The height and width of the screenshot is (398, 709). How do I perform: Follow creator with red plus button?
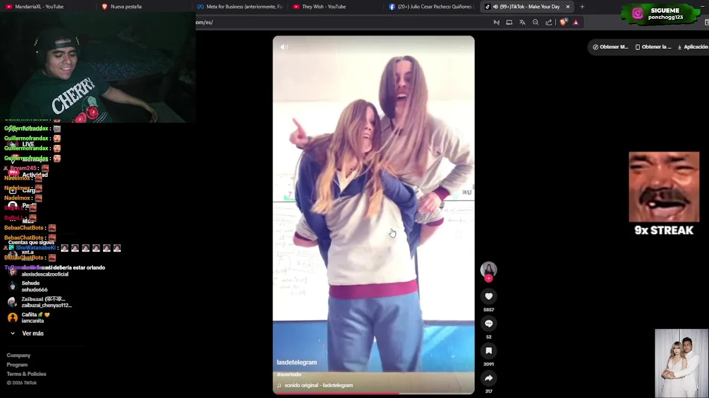[x=489, y=279]
